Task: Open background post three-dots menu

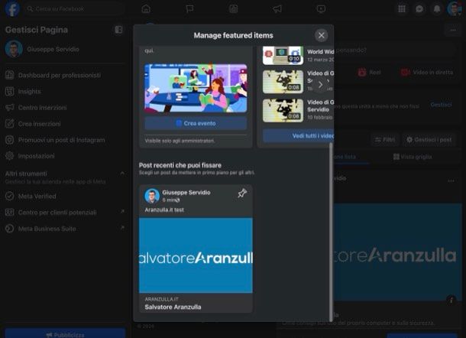Action: 451,180
